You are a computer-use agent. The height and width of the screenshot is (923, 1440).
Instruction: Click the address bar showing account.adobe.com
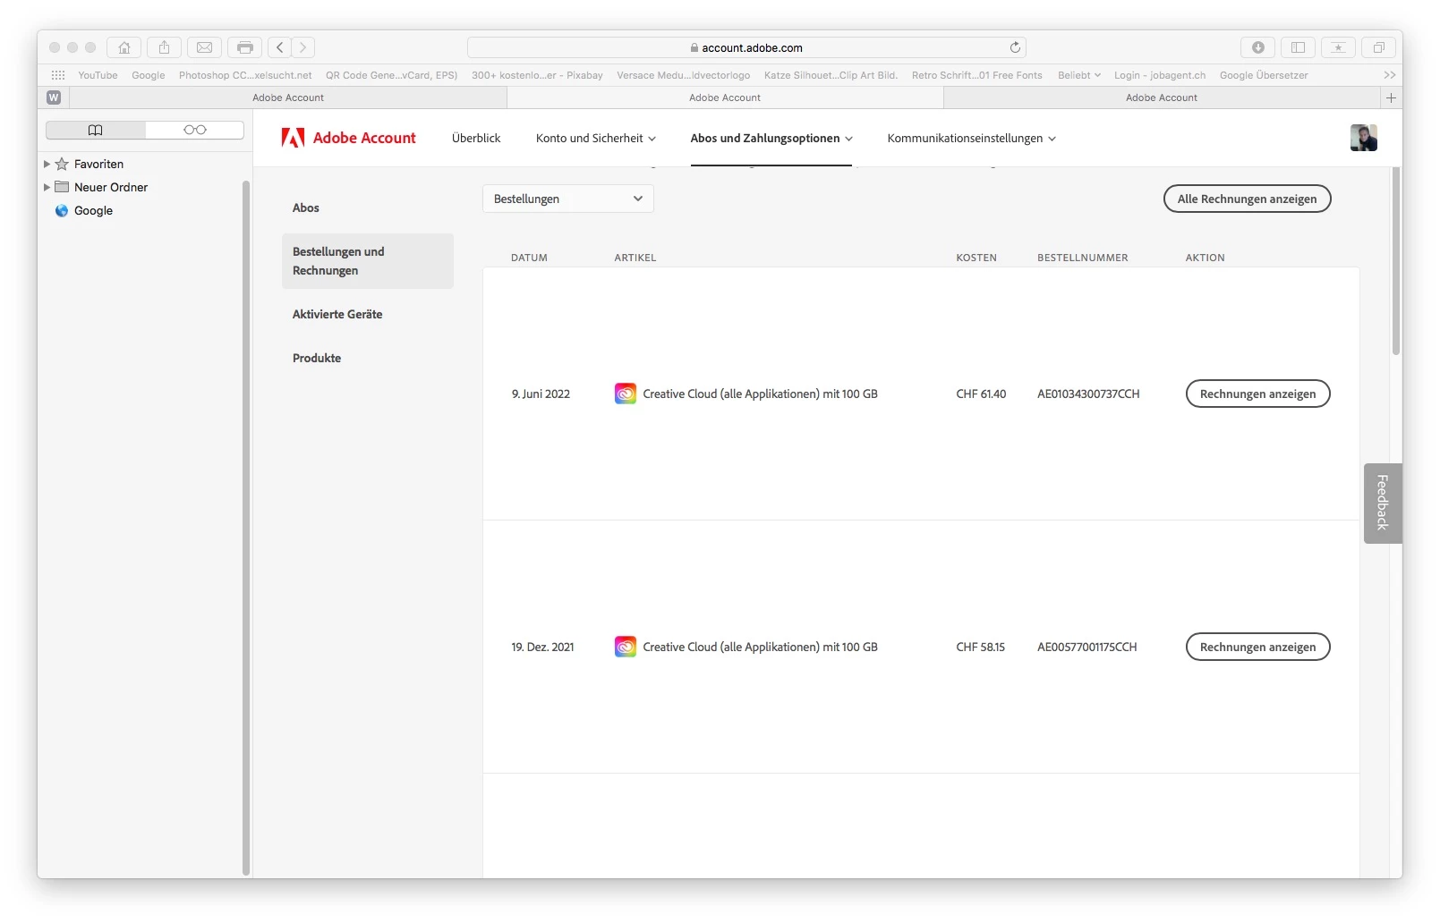746,47
